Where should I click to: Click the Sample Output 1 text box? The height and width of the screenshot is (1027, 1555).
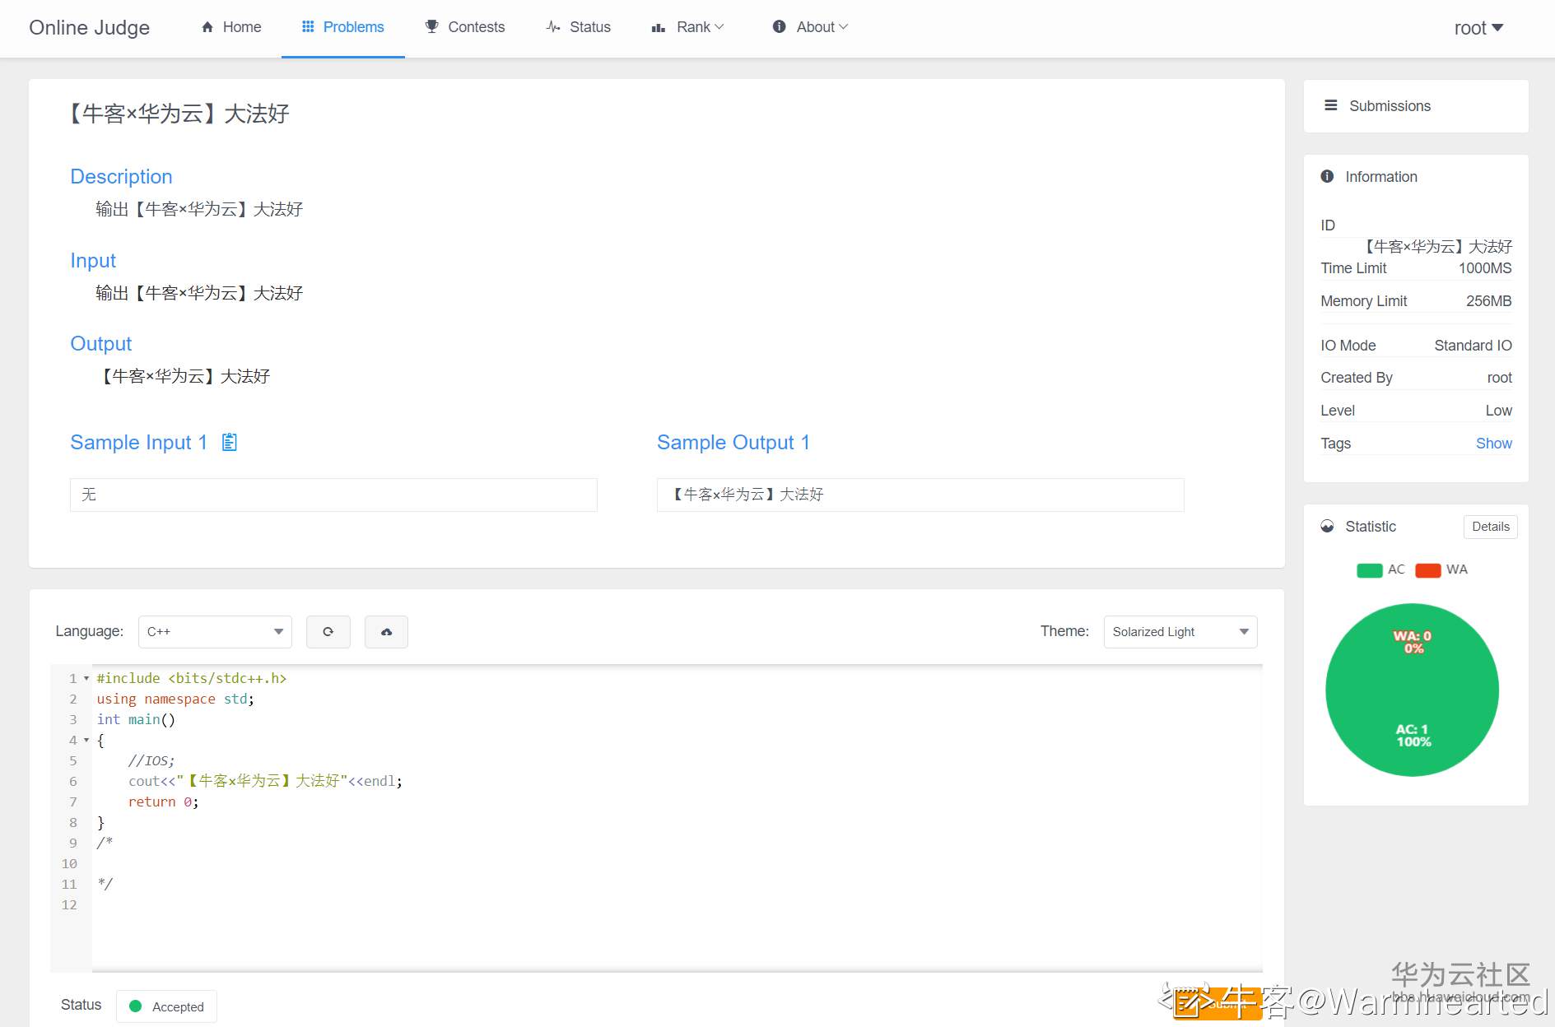click(x=920, y=495)
